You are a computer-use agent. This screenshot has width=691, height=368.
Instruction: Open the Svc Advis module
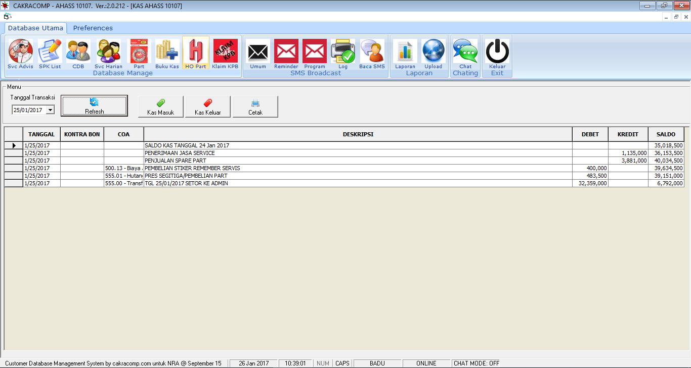[x=20, y=52]
